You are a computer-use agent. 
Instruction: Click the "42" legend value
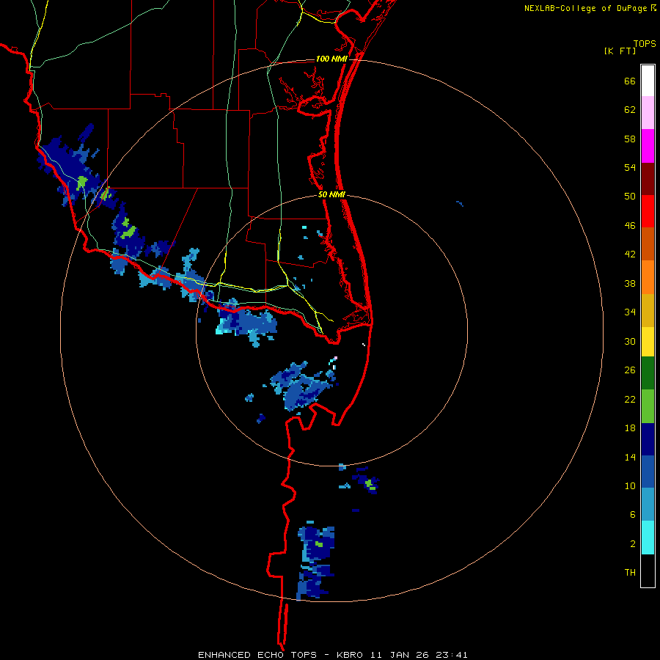pos(630,254)
